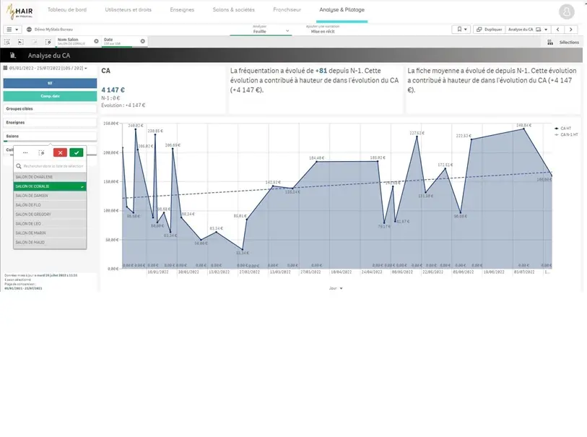This screenshot has width=587, height=437.
Task: Step back in selections history
Action: [x=21, y=42]
